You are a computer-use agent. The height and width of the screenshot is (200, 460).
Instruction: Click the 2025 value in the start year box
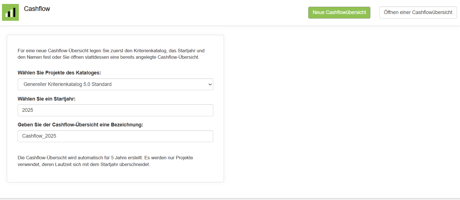[x=28, y=110]
